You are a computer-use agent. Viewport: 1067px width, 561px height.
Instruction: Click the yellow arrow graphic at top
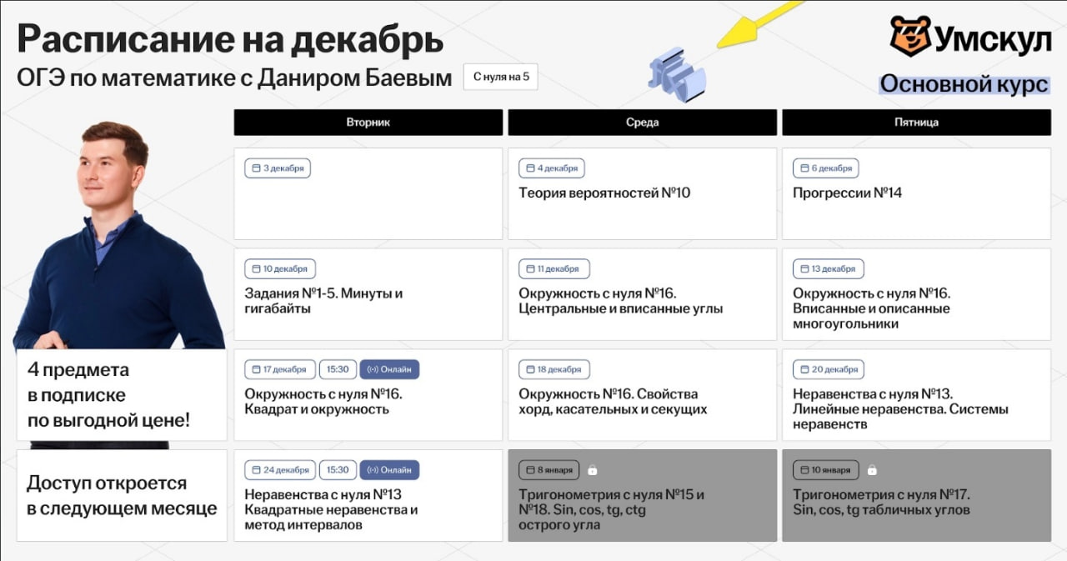point(759,27)
